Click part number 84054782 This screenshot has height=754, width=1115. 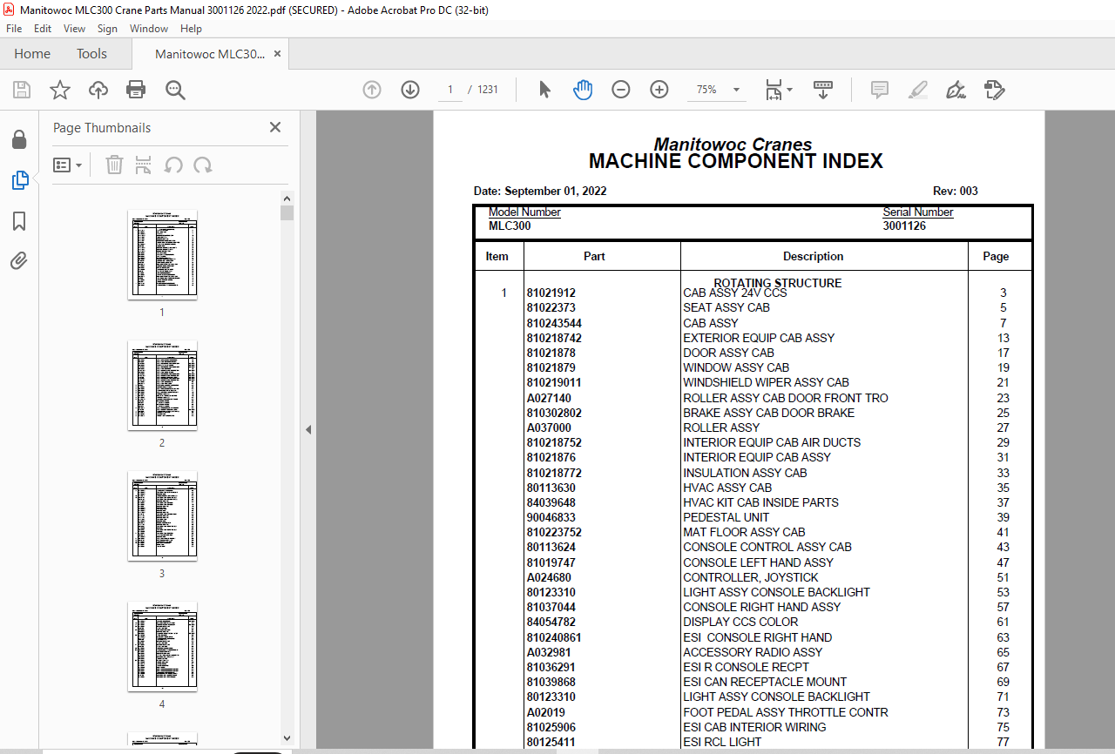[551, 622]
